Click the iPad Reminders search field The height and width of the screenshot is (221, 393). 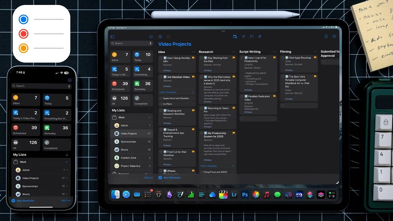pos(132,43)
